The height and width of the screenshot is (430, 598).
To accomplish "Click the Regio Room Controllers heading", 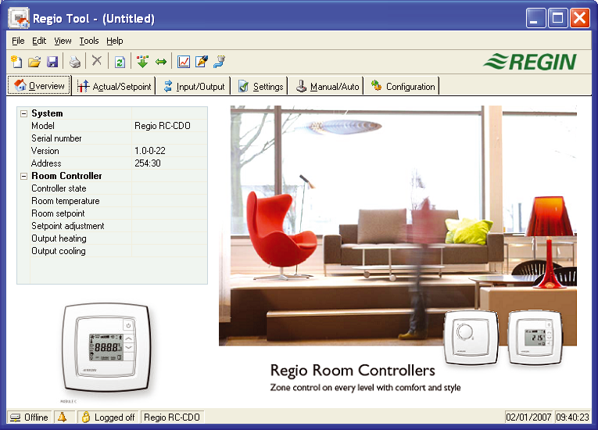I will [x=353, y=370].
